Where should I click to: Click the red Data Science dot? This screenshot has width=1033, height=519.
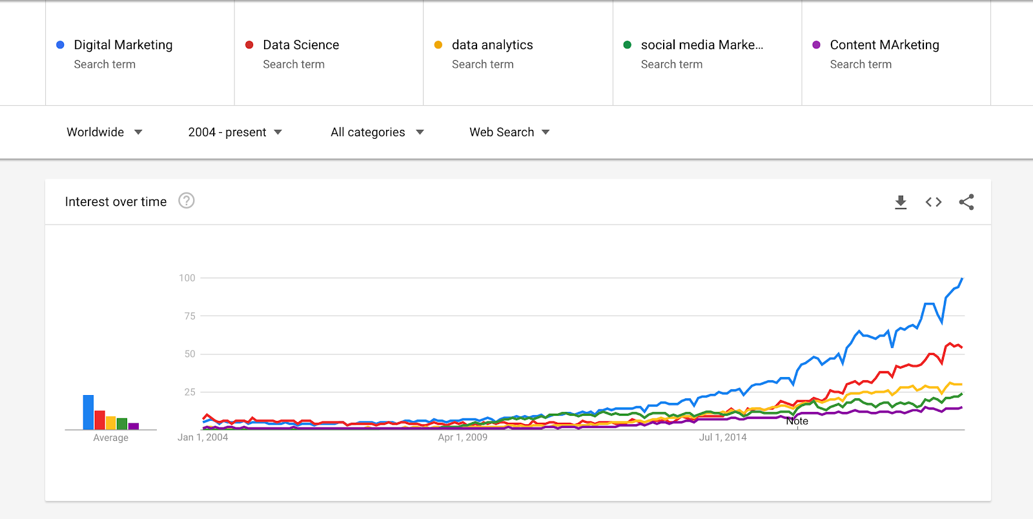click(x=249, y=45)
